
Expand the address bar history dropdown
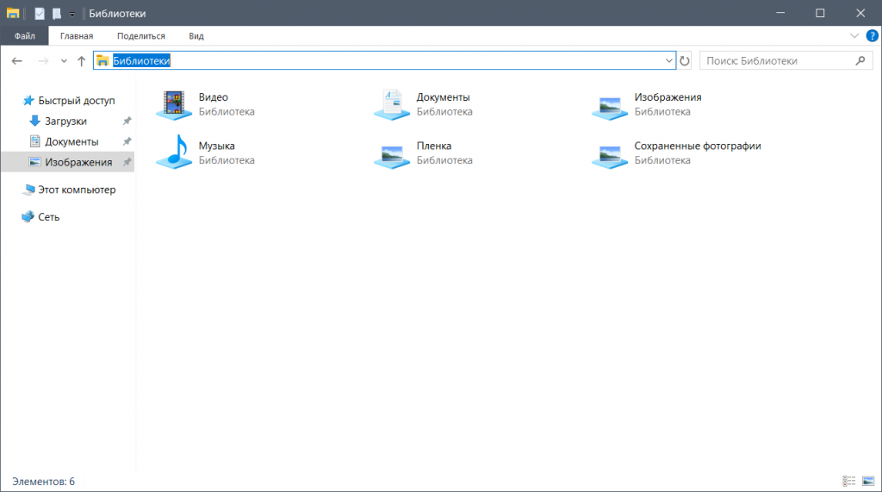(669, 61)
